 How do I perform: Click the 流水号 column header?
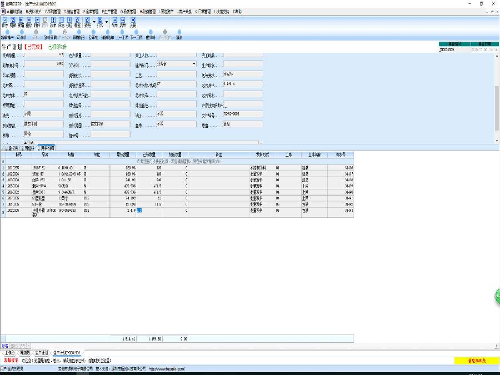(341, 154)
